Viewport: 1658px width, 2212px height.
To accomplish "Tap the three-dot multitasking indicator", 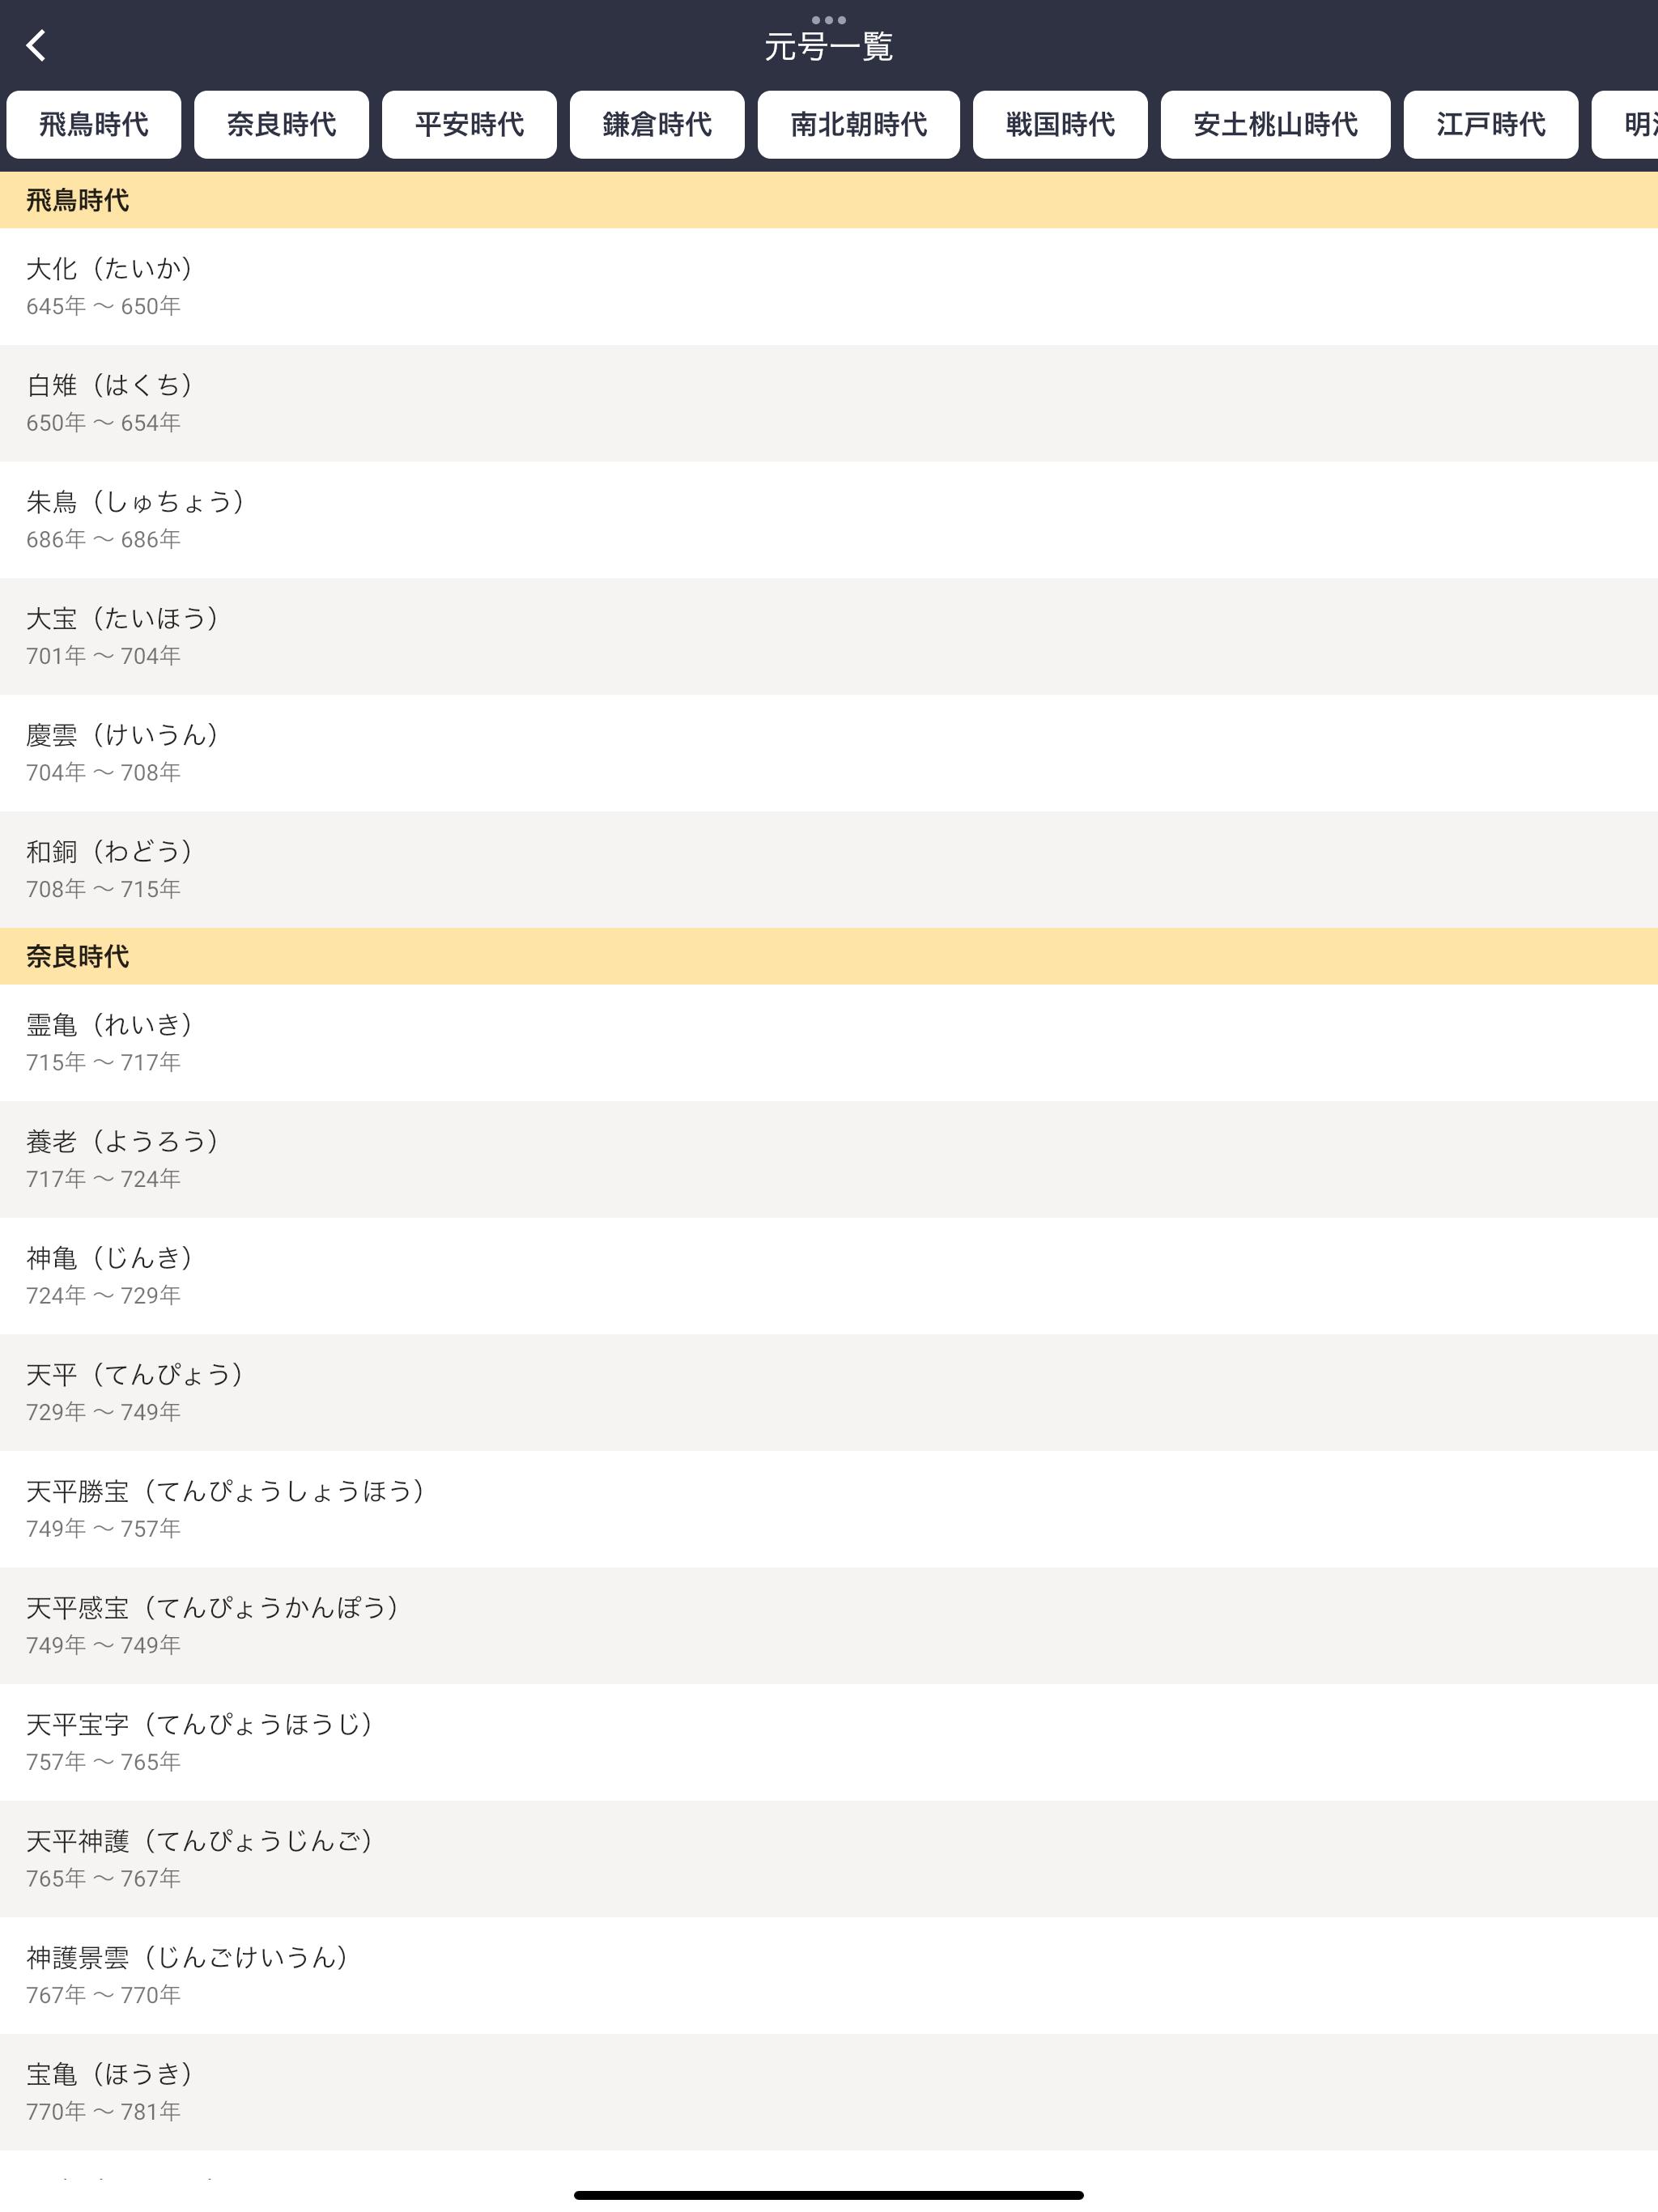I will tap(828, 19).
